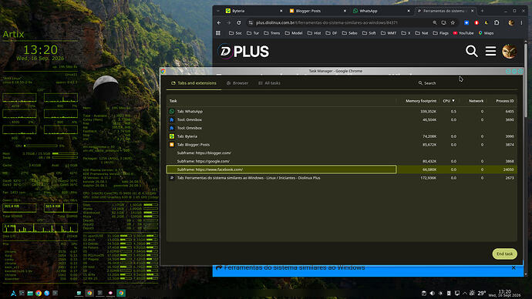Click the zoom magnifier icon in address bar
532x299 pixels.
click(x=435, y=22)
